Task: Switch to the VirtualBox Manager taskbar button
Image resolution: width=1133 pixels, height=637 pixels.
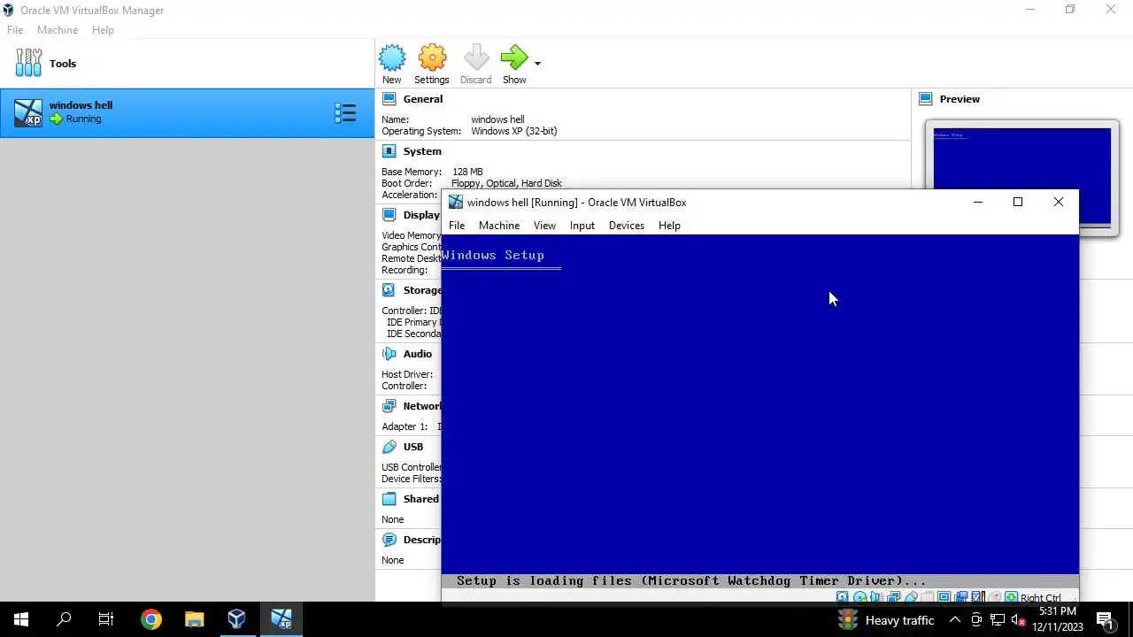Action: point(236,619)
